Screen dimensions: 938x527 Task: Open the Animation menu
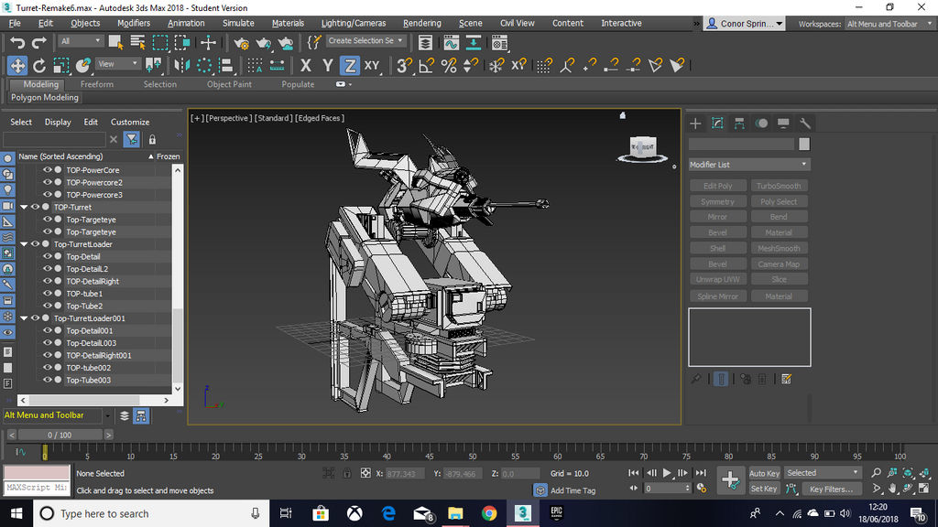click(x=186, y=23)
